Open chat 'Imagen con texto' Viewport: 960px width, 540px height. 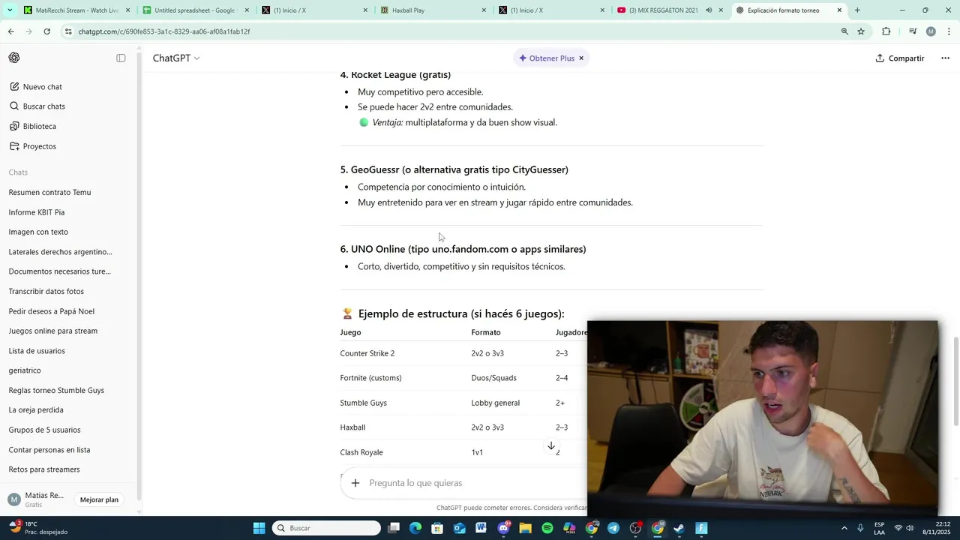[38, 232]
